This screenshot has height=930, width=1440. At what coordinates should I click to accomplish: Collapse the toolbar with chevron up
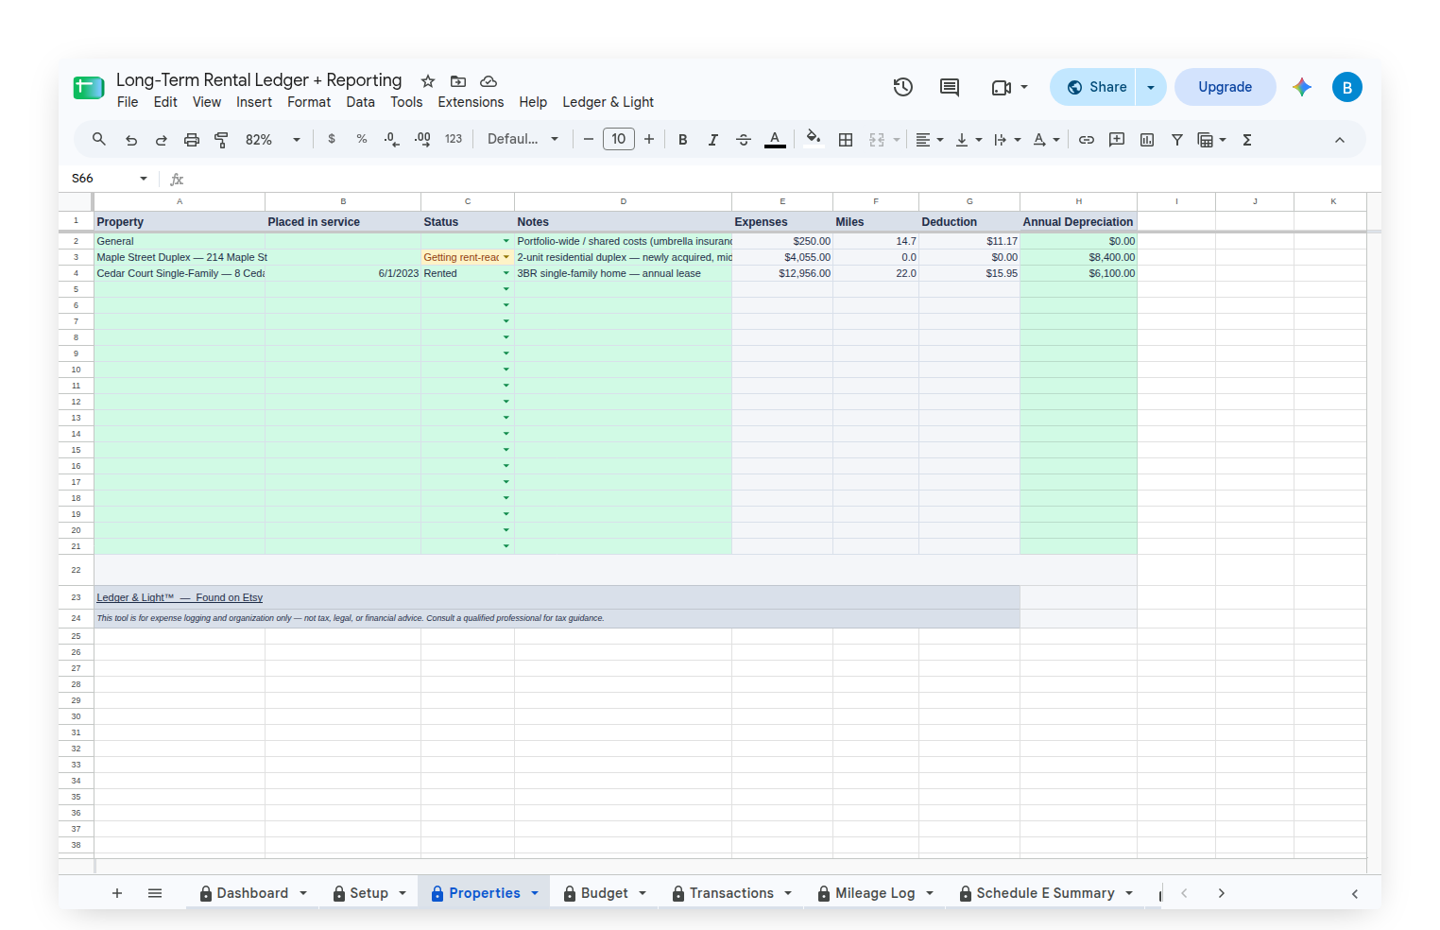point(1340,140)
